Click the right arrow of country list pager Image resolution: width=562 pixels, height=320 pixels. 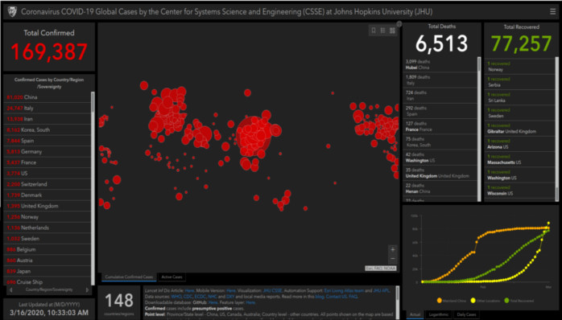87,290
